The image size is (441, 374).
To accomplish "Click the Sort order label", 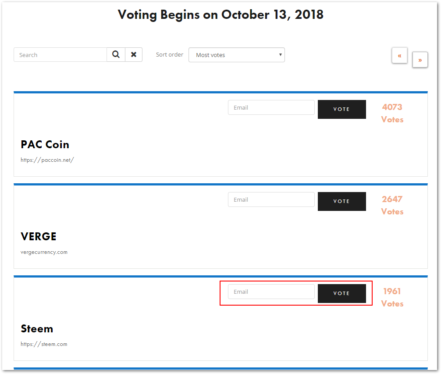I will (170, 55).
